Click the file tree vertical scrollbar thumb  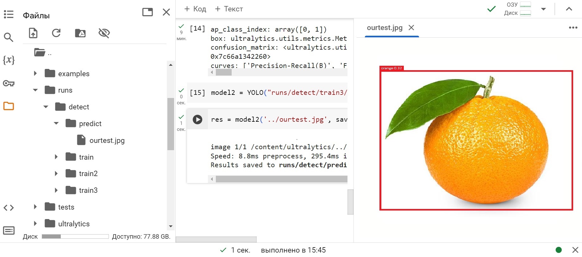coord(171,124)
